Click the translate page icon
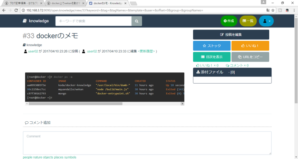This screenshot has height=159, width=298. pyautogui.click(x=268, y=10)
